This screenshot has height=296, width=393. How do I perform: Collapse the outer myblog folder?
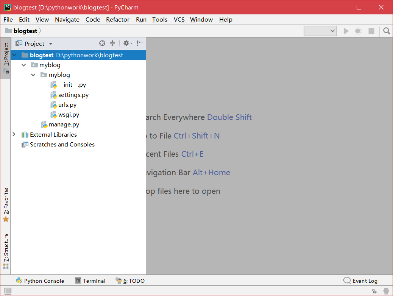[24, 65]
